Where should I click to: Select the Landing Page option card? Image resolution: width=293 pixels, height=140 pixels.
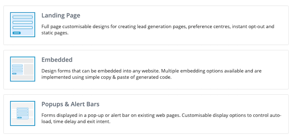pyautogui.click(x=146, y=25)
